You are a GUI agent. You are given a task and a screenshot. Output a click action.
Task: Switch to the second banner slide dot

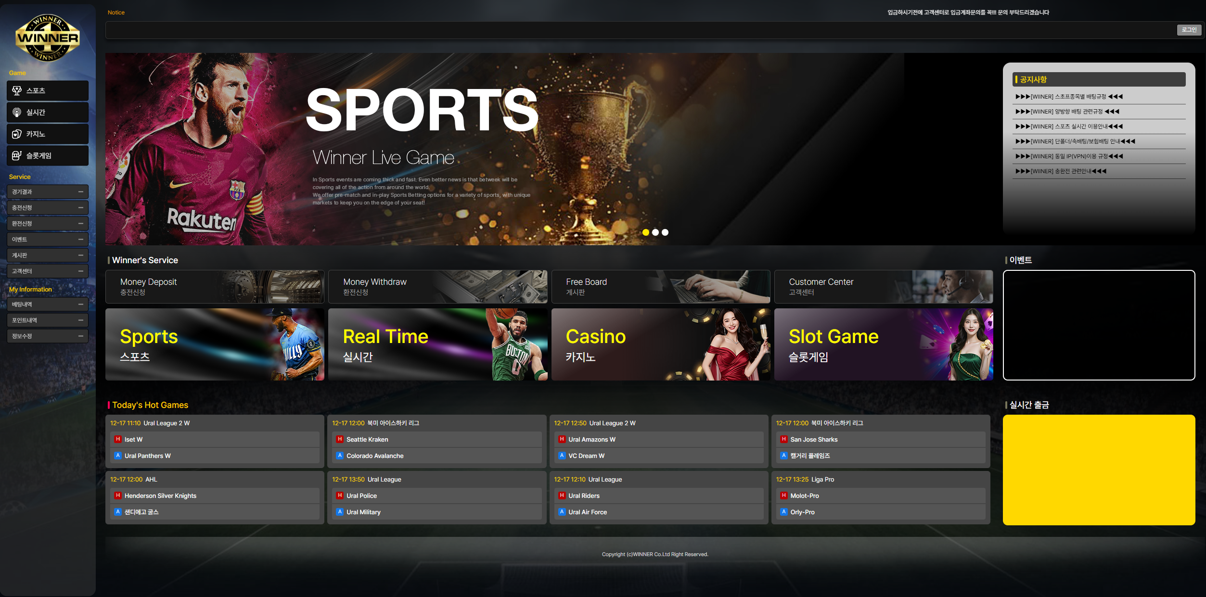655,232
